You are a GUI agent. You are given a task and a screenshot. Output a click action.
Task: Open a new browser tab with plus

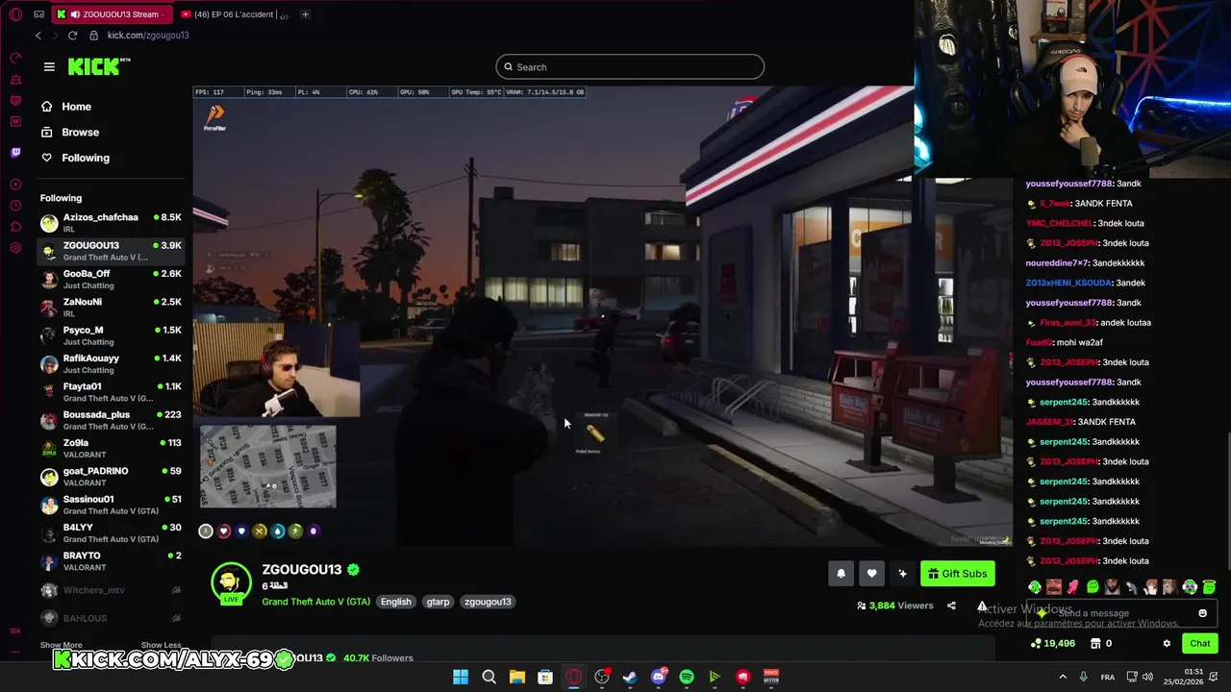pyautogui.click(x=305, y=14)
